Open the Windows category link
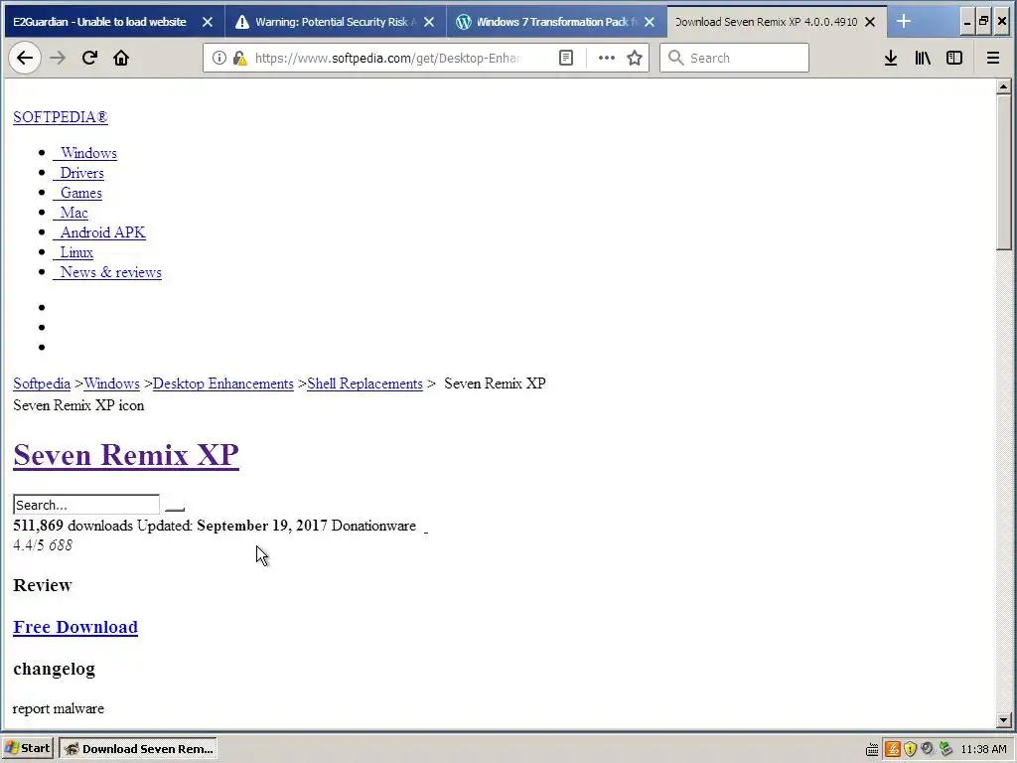This screenshot has height=763, width=1017. coord(85,153)
